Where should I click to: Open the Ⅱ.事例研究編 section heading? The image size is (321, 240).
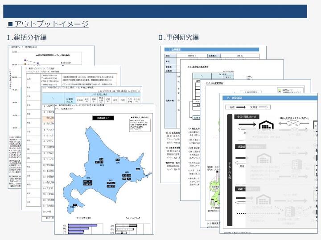178,37
